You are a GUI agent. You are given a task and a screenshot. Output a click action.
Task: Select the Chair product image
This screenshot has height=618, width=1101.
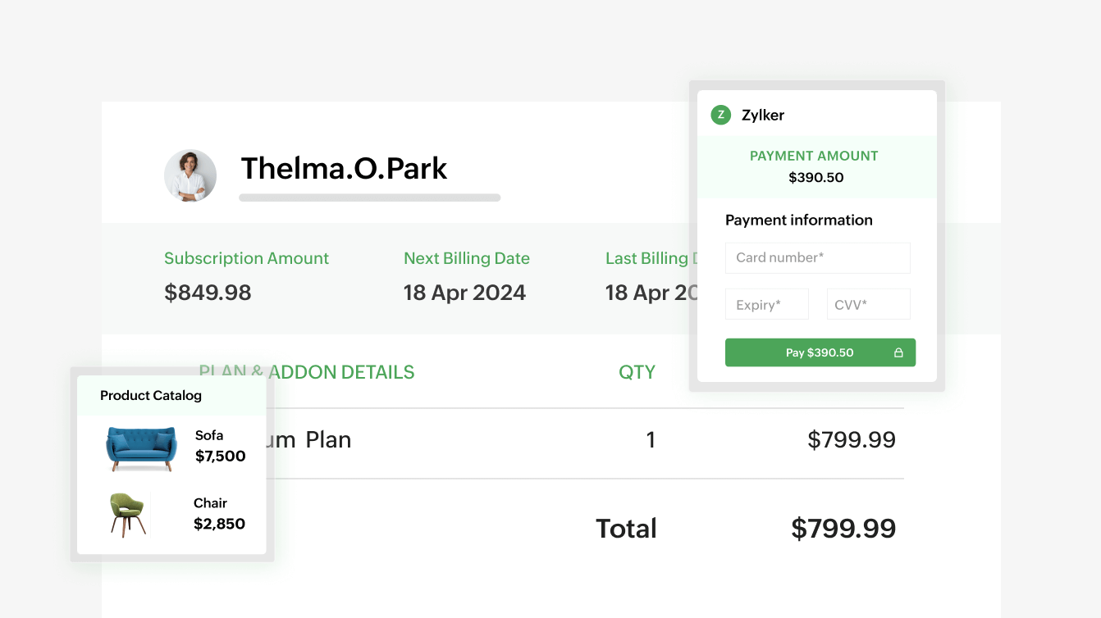click(x=129, y=513)
